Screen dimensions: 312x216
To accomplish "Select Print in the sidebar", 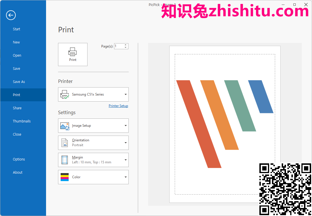I will click(x=23, y=95).
